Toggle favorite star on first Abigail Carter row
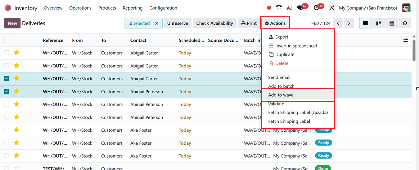 coord(16,53)
